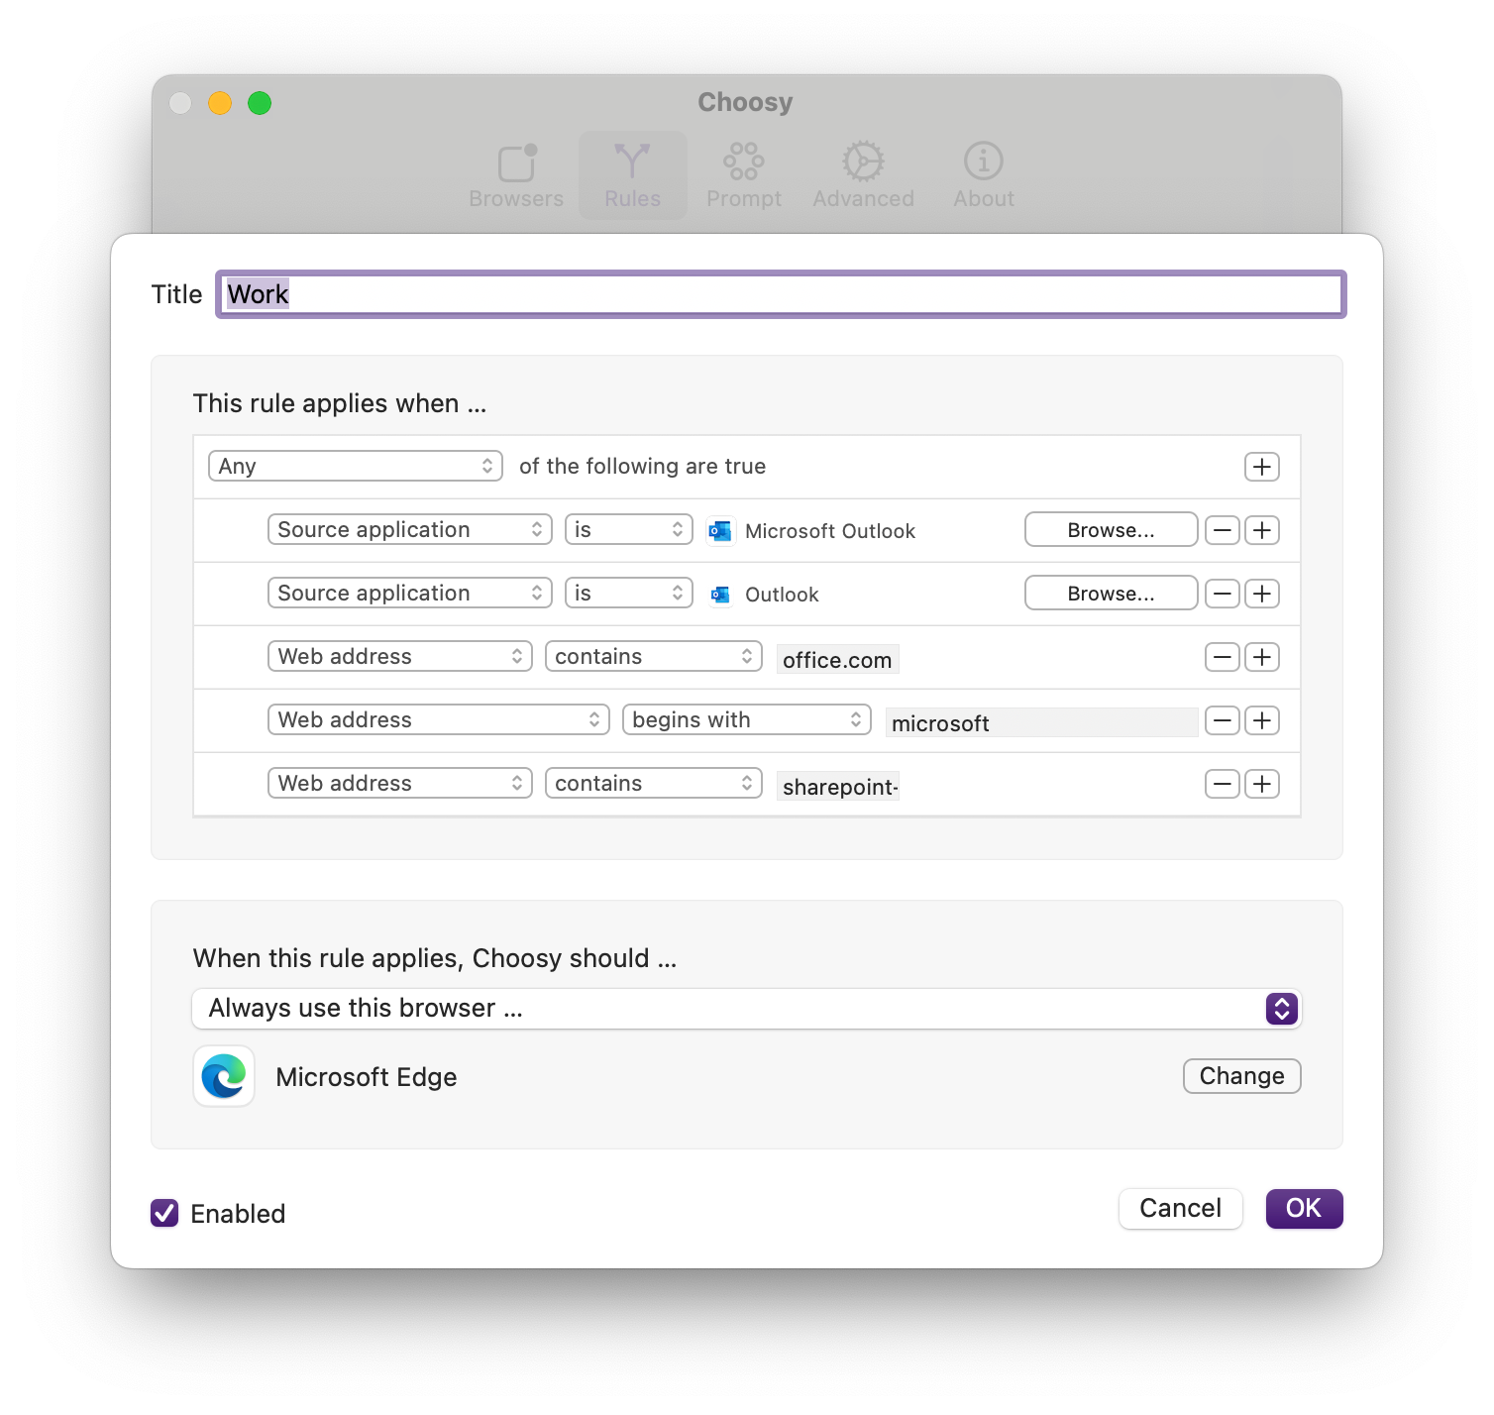Add a condition after the sharepoint row

[x=1262, y=784]
